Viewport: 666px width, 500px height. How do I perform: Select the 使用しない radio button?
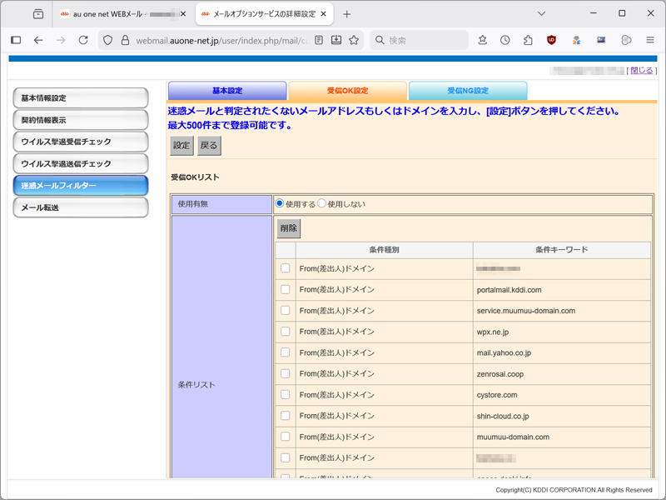(x=321, y=204)
